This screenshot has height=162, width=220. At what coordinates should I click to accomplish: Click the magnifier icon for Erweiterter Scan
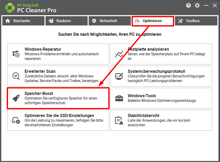(x=16, y=76)
